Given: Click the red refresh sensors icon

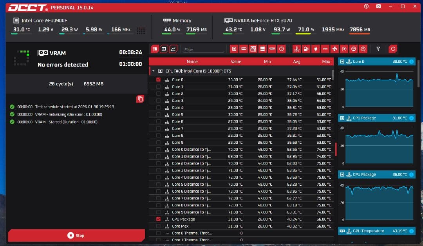Looking at the screenshot, I should (x=392, y=49).
